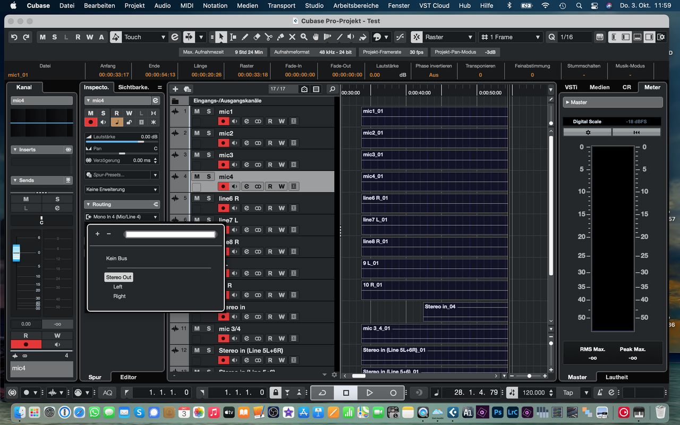Select Left channel in routing popup
This screenshot has height=425, width=680.
[118, 287]
